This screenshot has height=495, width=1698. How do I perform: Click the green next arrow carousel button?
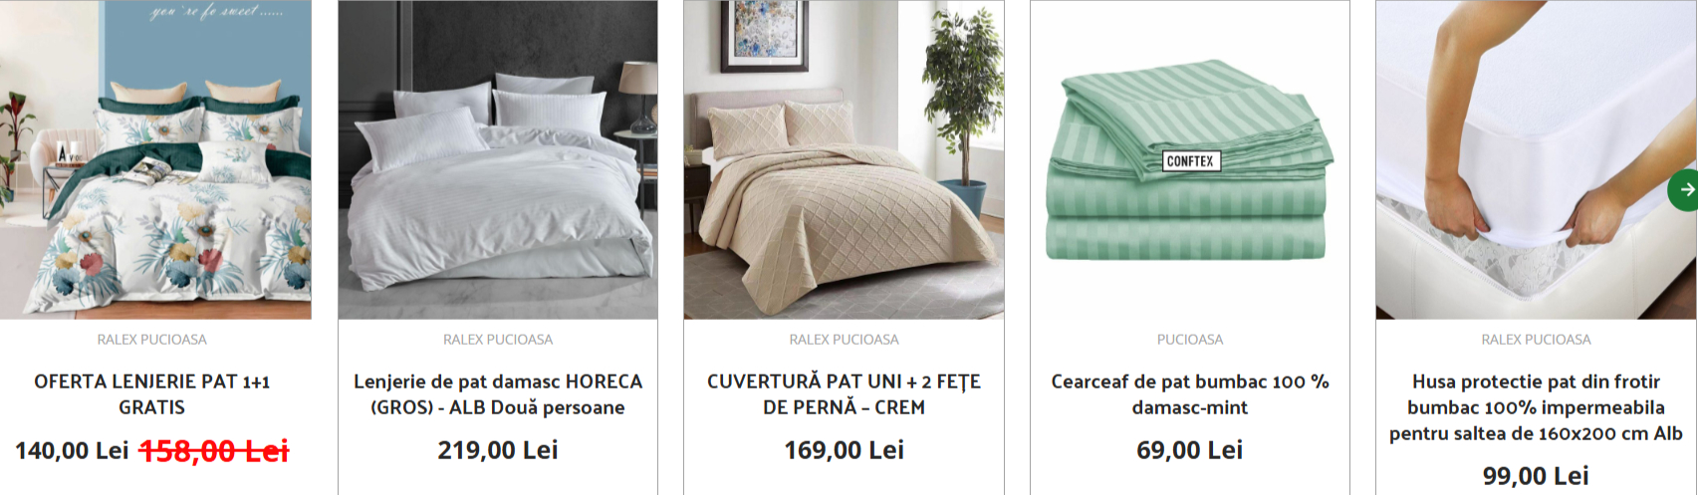(1684, 189)
